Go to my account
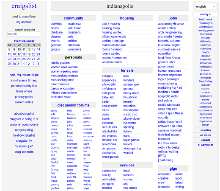This screenshot has height=191, width=220. [24, 22]
